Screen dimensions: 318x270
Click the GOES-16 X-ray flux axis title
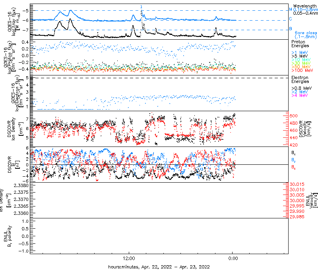pyautogui.click(x=14, y=22)
